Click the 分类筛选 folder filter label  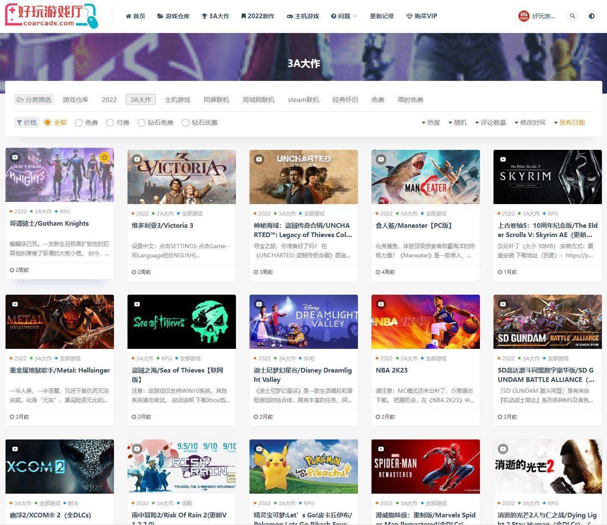[x=34, y=100]
